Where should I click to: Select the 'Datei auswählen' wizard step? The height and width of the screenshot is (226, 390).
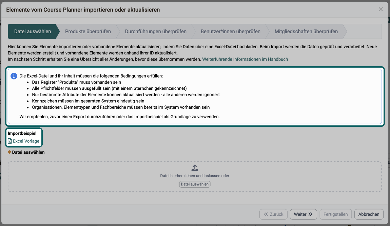33,31
